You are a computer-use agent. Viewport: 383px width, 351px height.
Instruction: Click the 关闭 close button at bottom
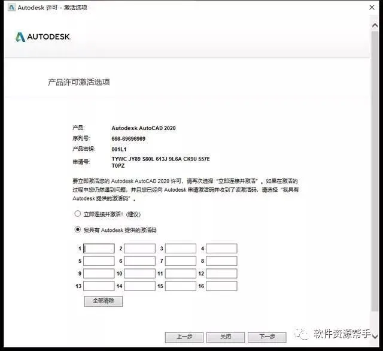coord(226,337)
